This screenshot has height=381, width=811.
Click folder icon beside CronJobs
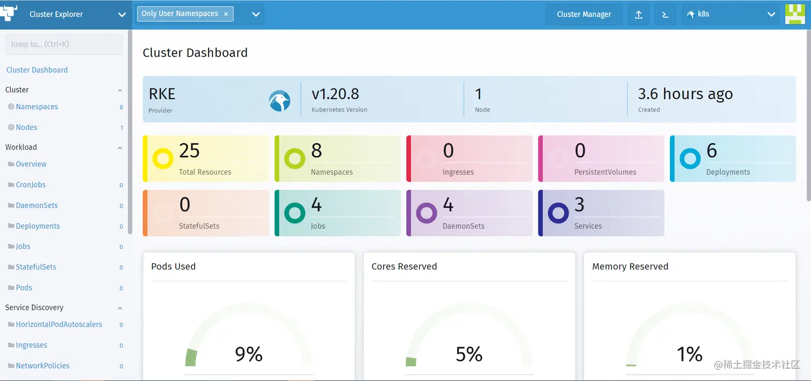11,184
